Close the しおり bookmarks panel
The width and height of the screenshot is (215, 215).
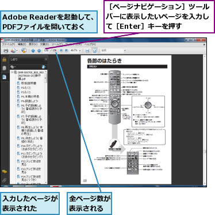pos(45,59)
